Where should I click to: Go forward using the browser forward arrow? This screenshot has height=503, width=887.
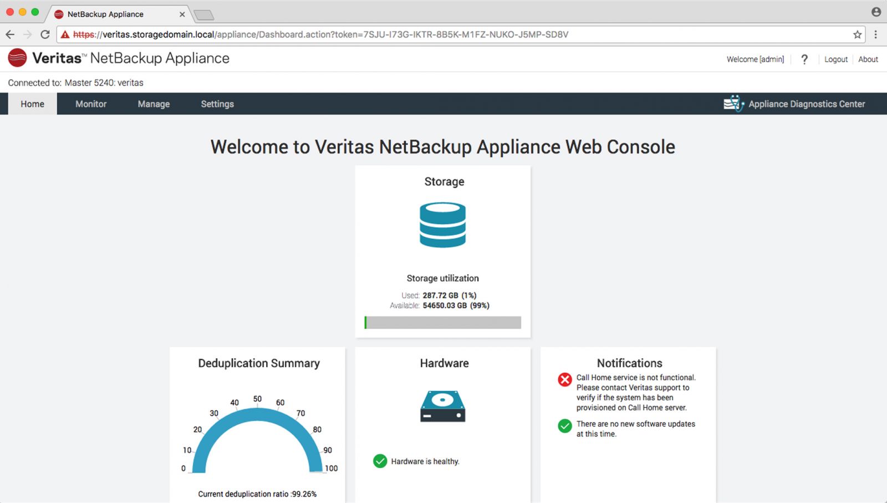[x=27, y=34]
